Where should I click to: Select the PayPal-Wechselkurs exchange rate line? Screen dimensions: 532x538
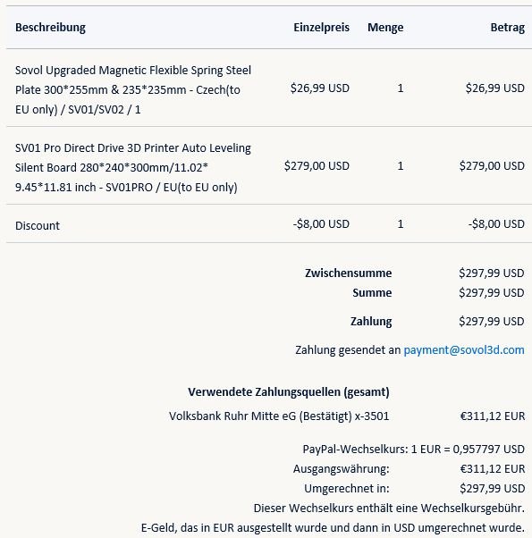coord(414,450)
